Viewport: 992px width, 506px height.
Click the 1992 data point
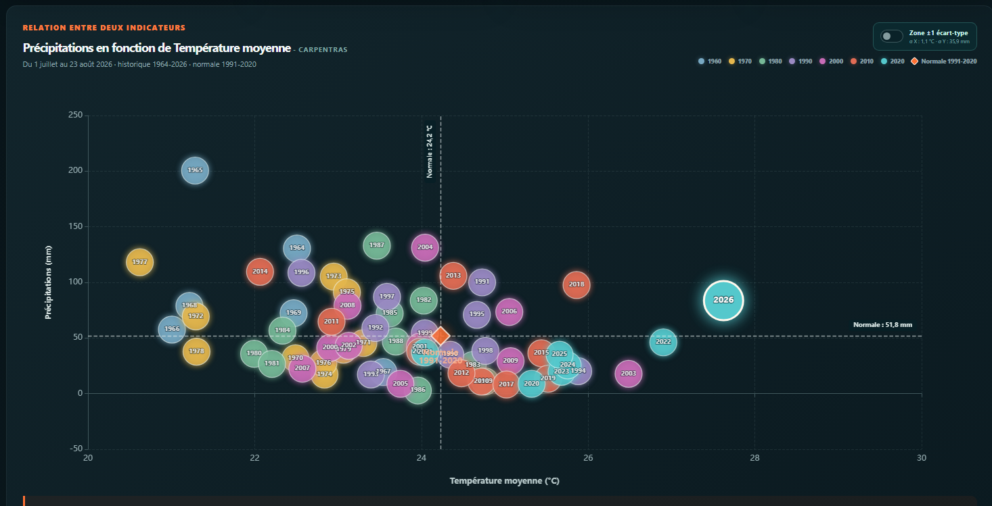click(376, 328)
